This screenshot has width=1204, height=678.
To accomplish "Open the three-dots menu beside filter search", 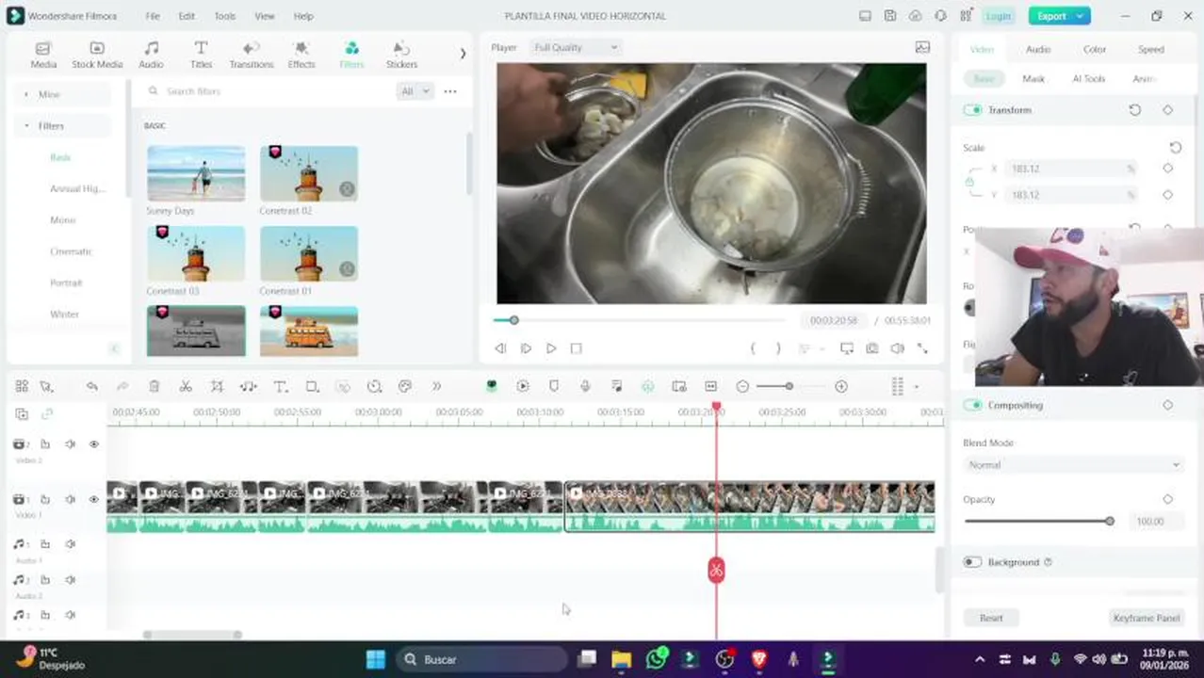I will pyautogui.click(x=450, y=91).
